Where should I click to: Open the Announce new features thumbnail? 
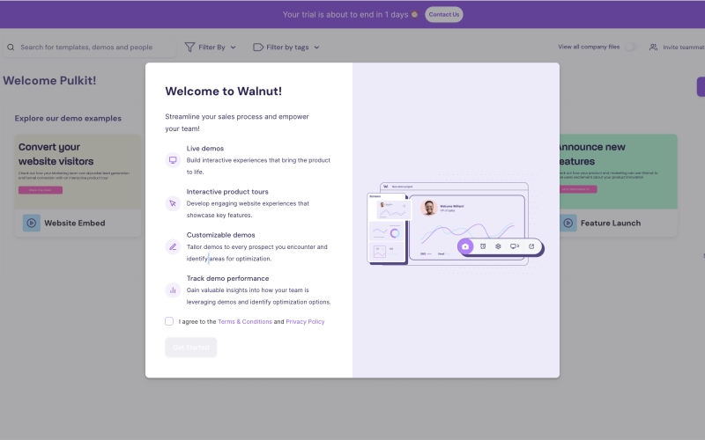pos(619,172)
